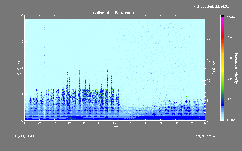Click the 'Backscatter Intensity' colorbar label
This screenshot has height=151, width=242.
pyautogui.click(x=236, y=68)
